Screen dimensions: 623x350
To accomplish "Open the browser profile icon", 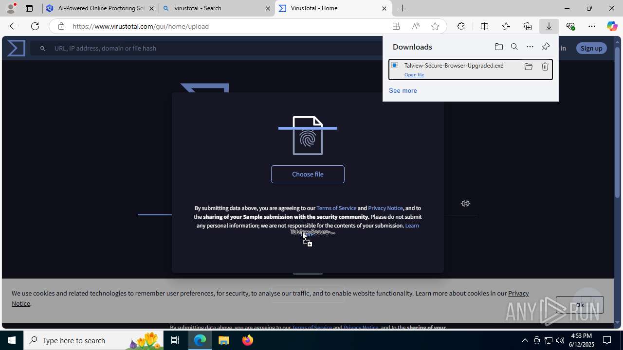I will click(x=10, y=8).
